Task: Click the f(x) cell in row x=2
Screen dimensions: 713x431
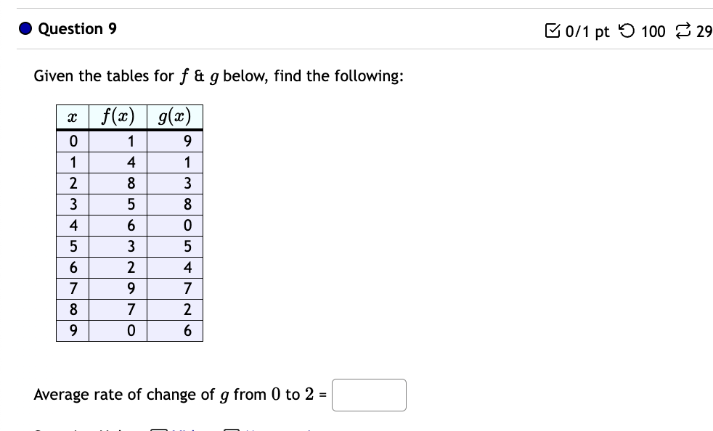Action: 130,181
